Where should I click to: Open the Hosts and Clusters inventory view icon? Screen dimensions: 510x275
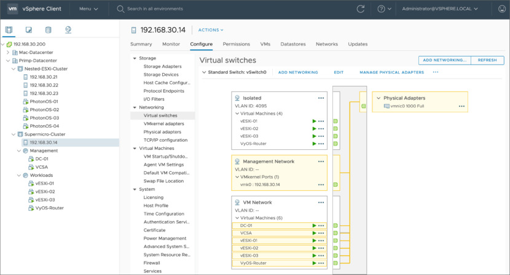pyautogui.click(x=9, y=29)
